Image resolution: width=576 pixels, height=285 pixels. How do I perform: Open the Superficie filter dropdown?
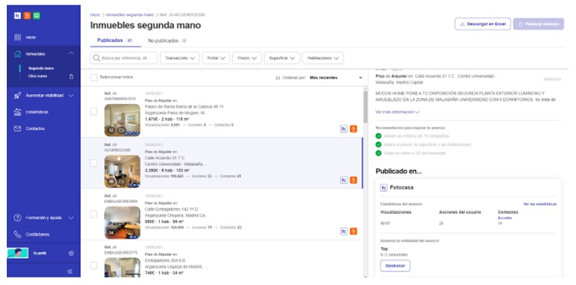coord(282,58)
